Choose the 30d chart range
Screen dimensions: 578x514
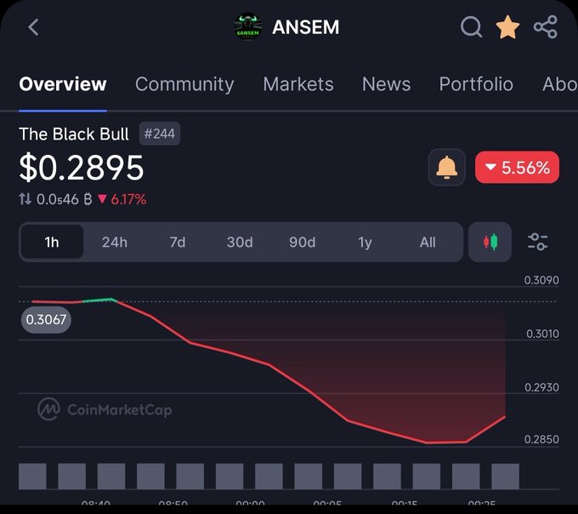(240, 242)
